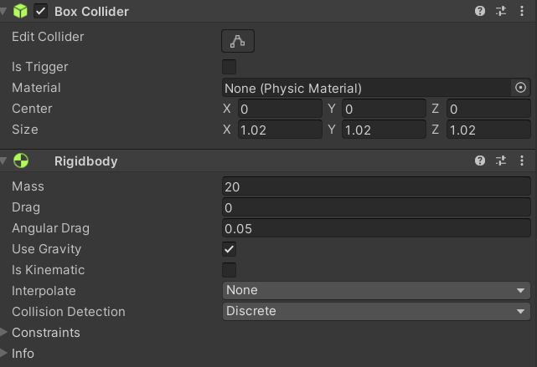
Task: Open Rigidbody help reference icon
Action: [x=480, y=161]
